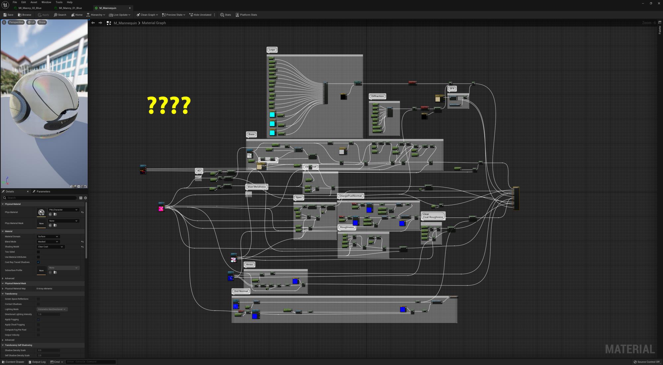Collapse the Translucency section

[x=3, y=294]
